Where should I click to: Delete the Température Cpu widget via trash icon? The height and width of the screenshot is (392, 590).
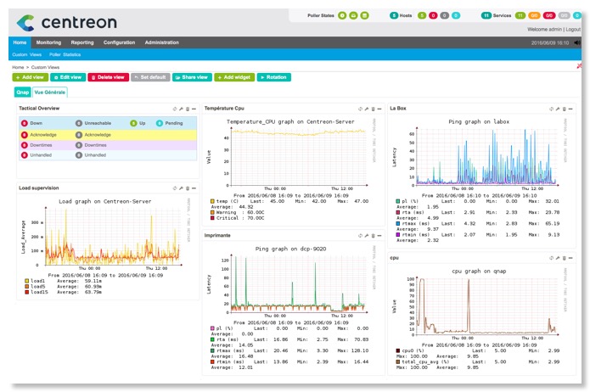pyautogui.click(x=374, y=109)
